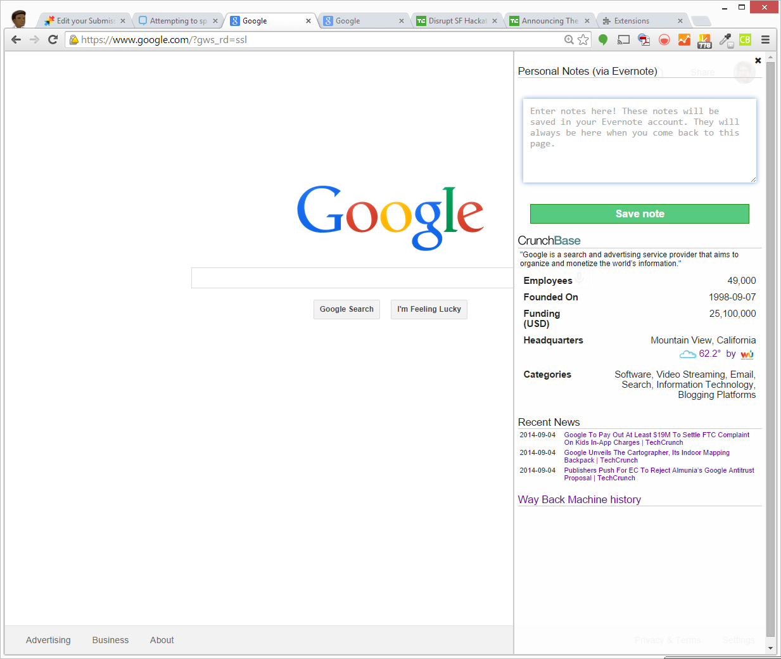Open the Advertising footer link

pos(48,640)
